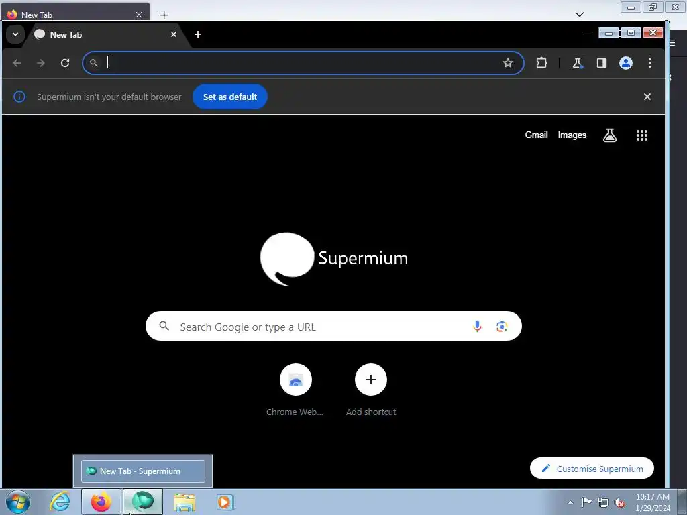Select the New Tab - Supermium taskbar preview
Image resolution: width=687 pixels, height=515 pixels.
143,471
